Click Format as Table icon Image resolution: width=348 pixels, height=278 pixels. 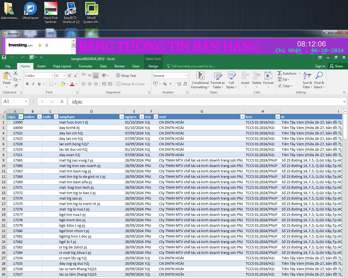217,80
